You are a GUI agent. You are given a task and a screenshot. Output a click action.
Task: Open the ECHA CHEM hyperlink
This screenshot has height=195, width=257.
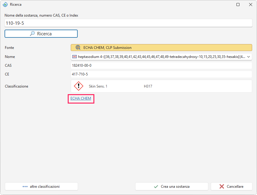(81, 98)
